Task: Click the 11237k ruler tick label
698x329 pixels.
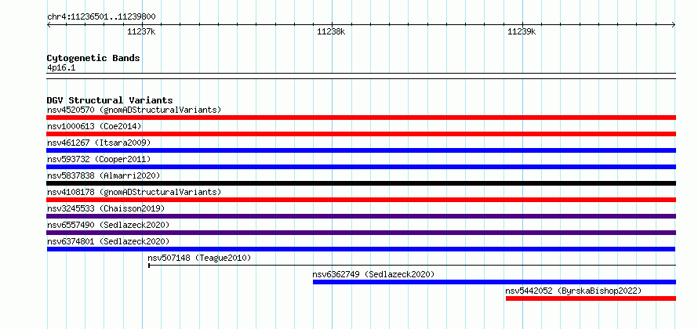Action: coord(141,31)
